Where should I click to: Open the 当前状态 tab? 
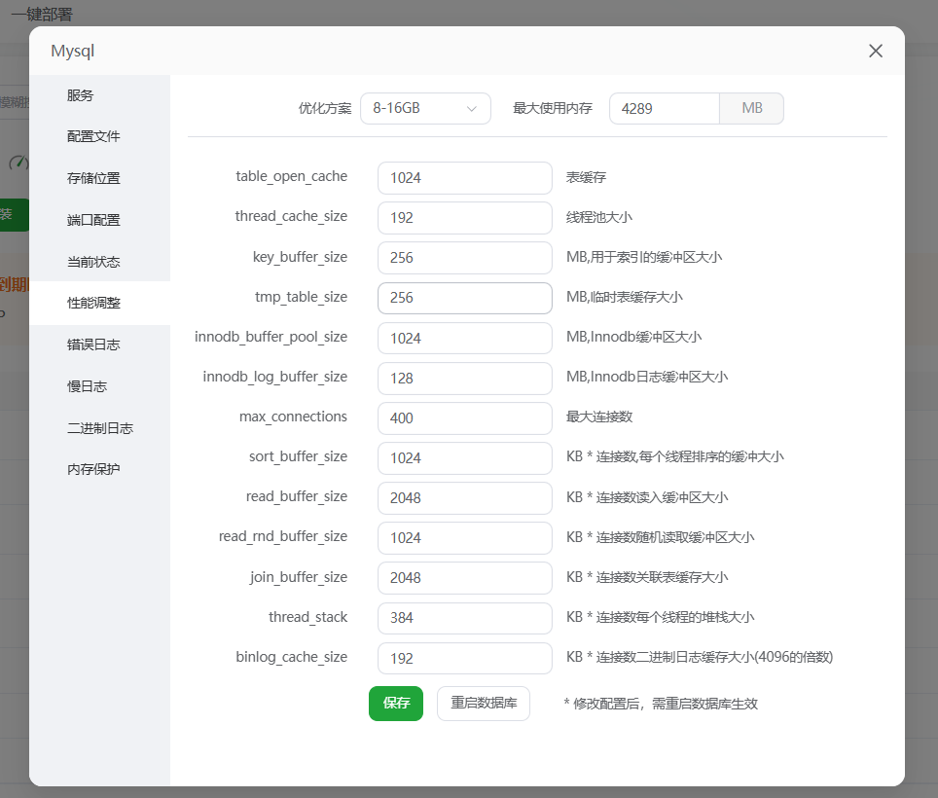[93, 262]
